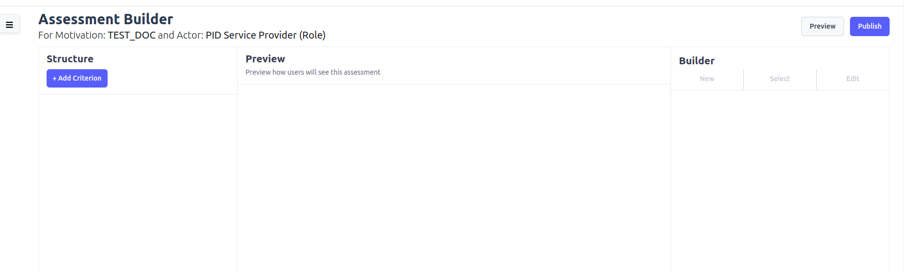The width and height of the screenshot is (904, 272).
Task: Select the TEST_DOC motivation name
Action: point(132,35)
